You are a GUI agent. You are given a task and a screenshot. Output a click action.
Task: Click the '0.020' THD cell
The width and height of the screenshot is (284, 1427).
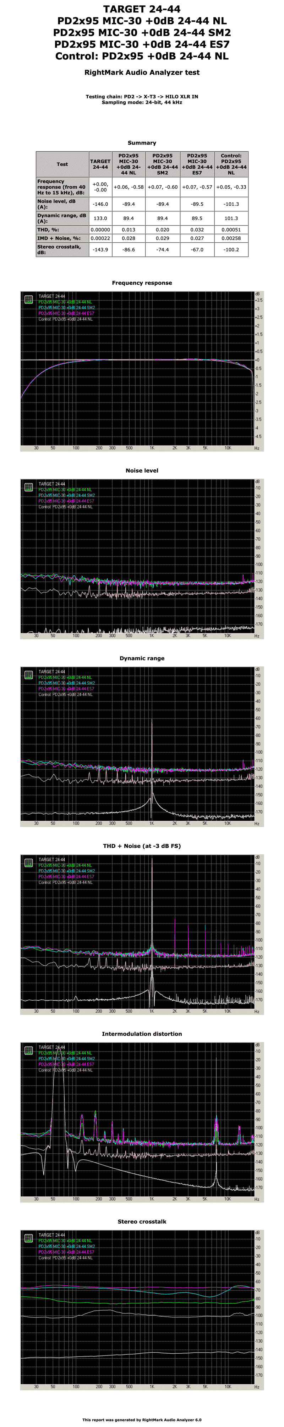coord(163,229)
